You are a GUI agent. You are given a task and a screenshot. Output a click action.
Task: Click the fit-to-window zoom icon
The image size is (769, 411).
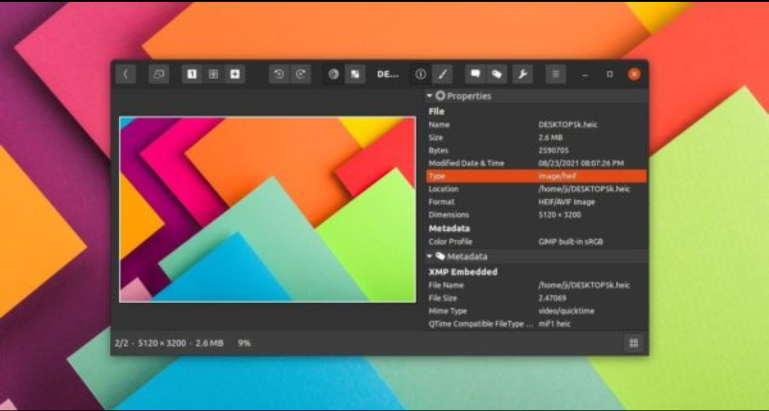coord(213,74)
